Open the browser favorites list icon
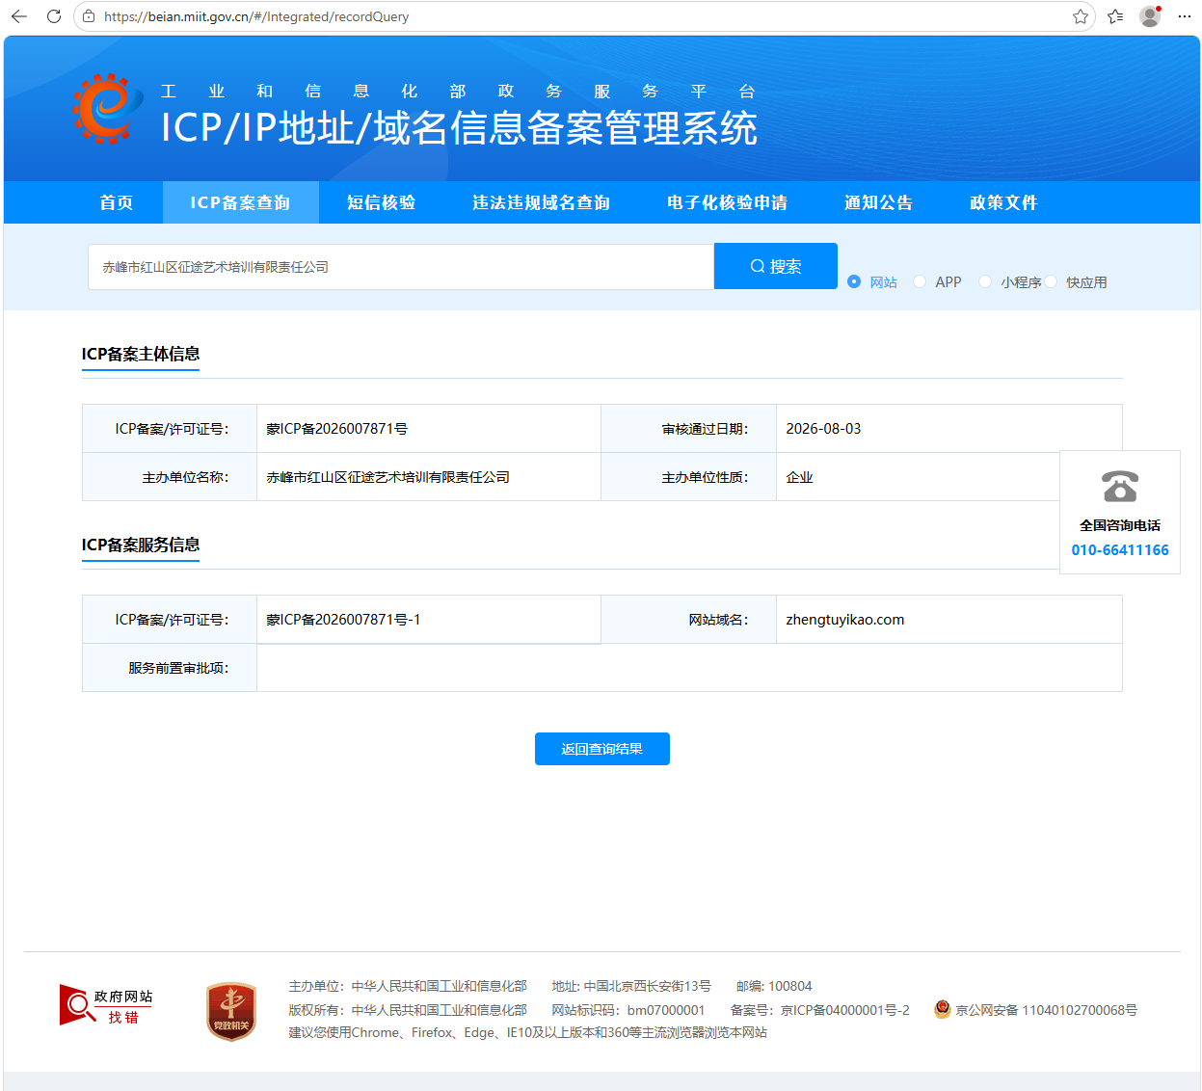The image size is (1202, 1091). pos(1115,16)
